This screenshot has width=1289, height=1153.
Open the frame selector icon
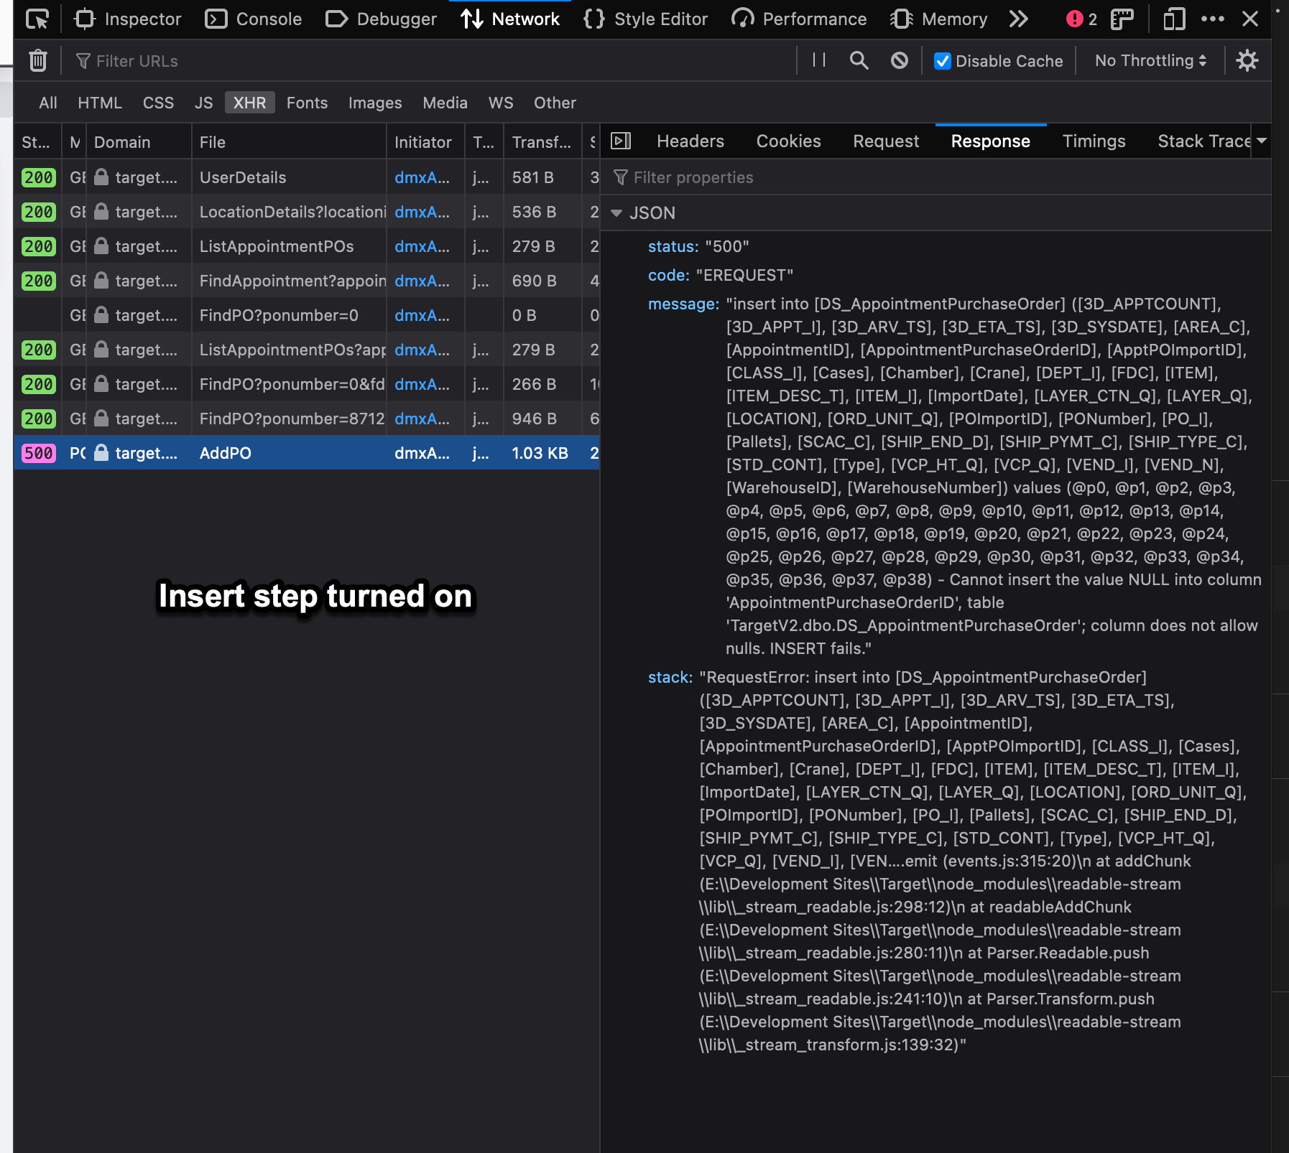coord(1122,19)
